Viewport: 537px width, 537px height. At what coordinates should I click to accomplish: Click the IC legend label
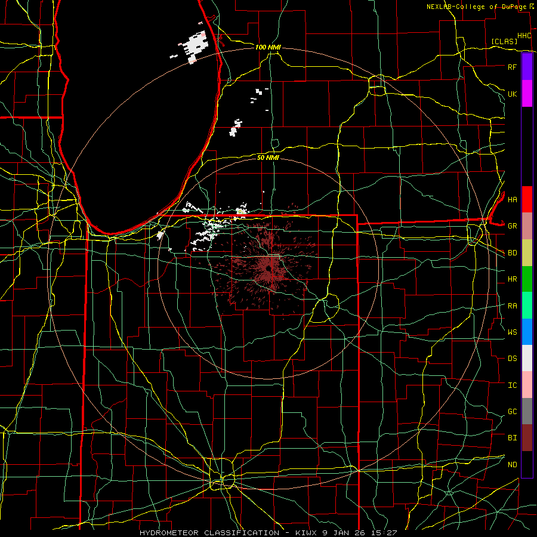[512, 385]
